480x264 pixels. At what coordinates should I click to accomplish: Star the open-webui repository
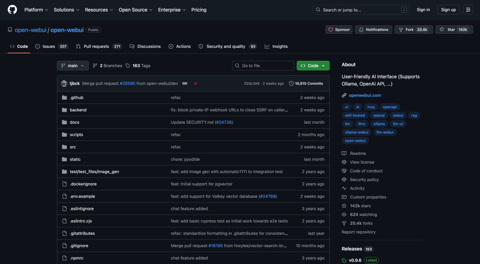454,30
